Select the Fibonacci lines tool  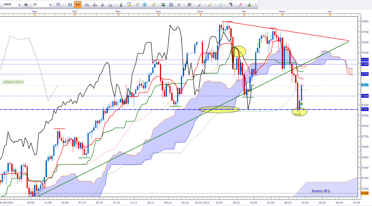coord(190,5)
